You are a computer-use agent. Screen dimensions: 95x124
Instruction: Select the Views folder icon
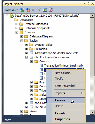tap(26, 111)
